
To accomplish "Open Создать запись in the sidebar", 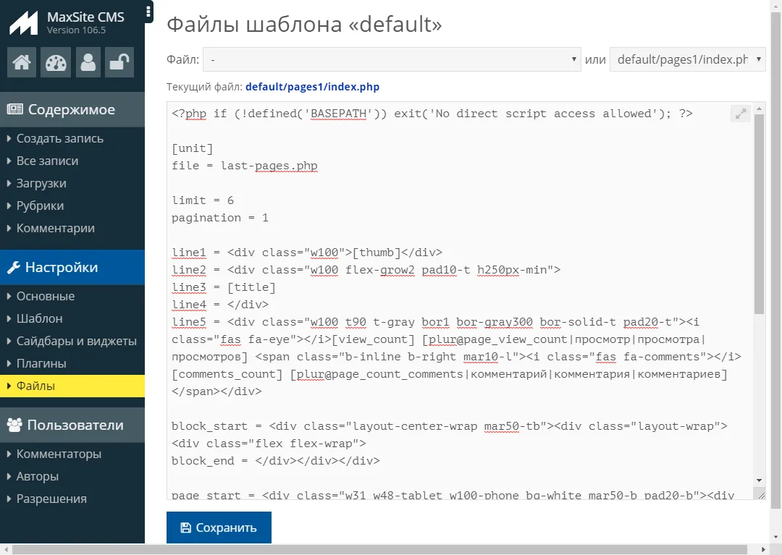I will click(x=60, y=138).
